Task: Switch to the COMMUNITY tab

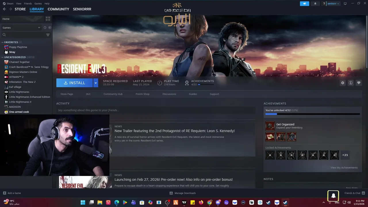Action: (58, 9)
